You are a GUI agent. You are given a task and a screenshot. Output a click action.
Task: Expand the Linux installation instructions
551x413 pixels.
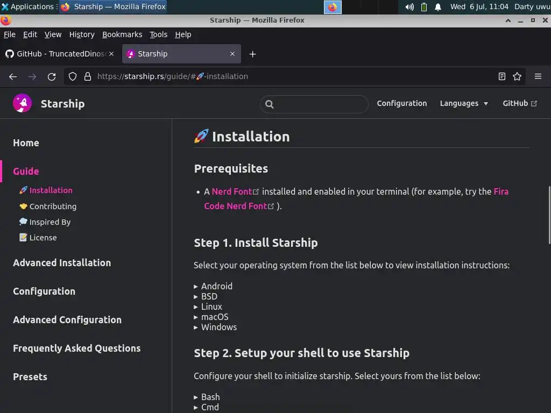coord(208,307)
